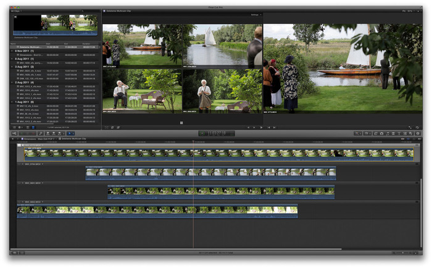
Task: Select Deleteme Multicam clip row in browser
Action: click(x=37, y=46)
